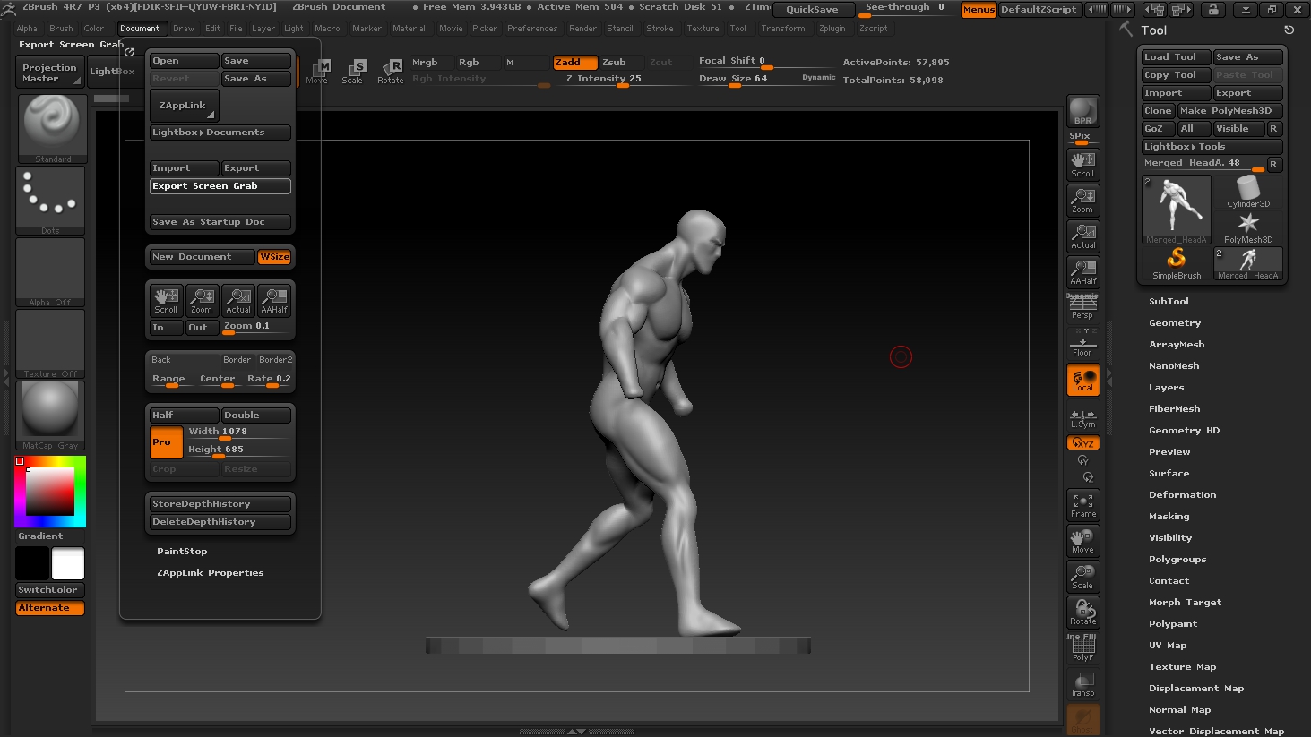Click the right shelf Move icon
Screen dimensions: 1311x737
click(x=1082, y=541)
